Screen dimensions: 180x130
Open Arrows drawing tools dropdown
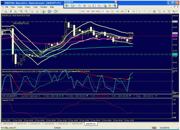click(175, 11)
